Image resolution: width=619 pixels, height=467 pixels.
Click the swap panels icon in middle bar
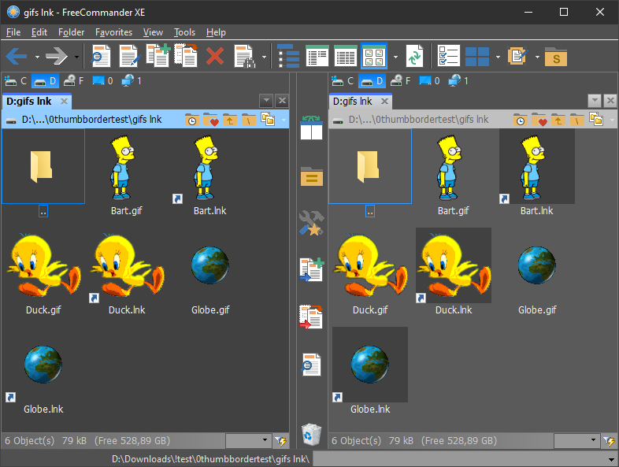pos(312,128)
